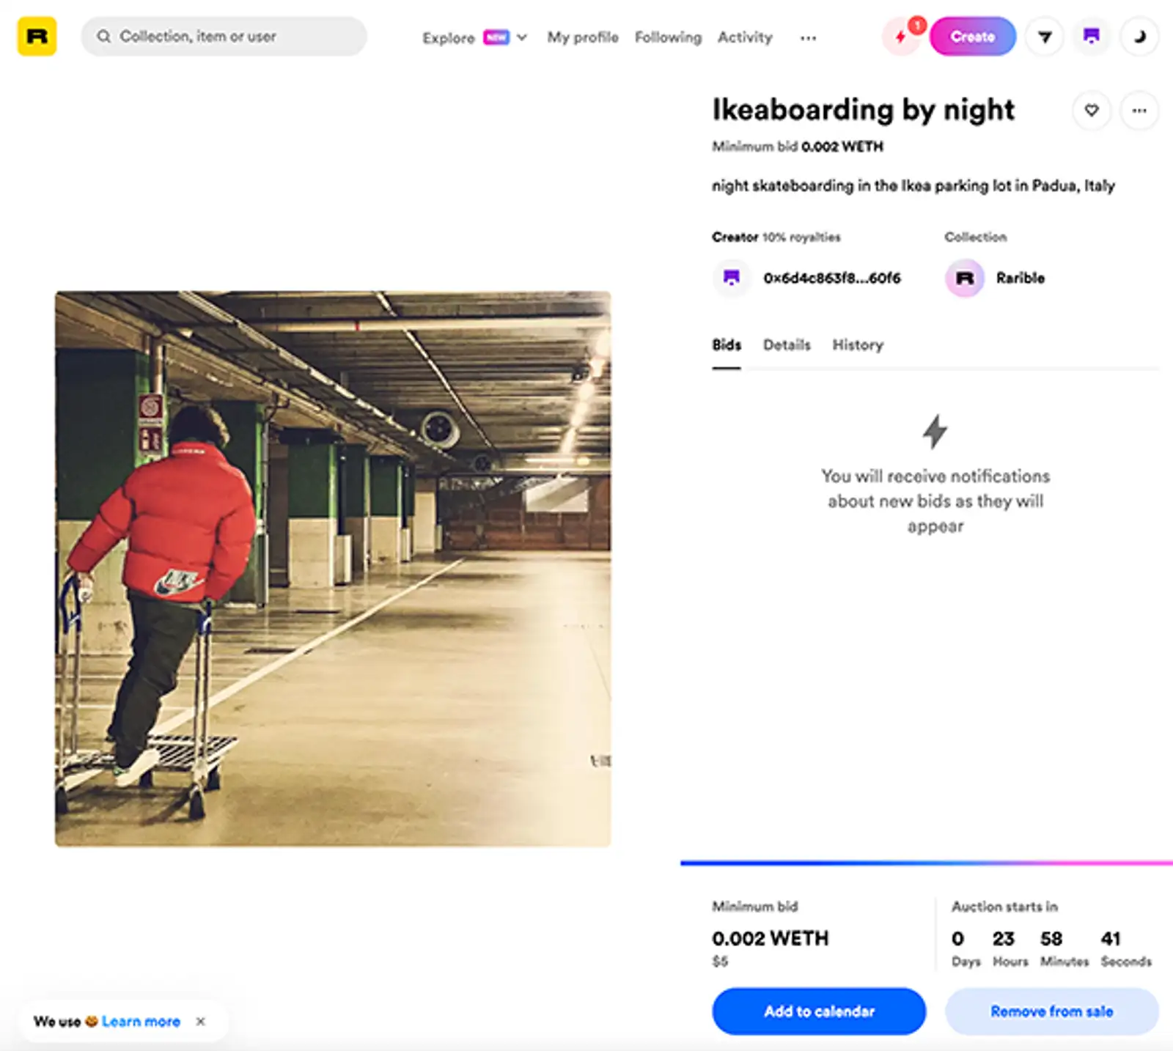Open the Activity page
Viewport: 1173px width, 1051px height.
[745, 37]
